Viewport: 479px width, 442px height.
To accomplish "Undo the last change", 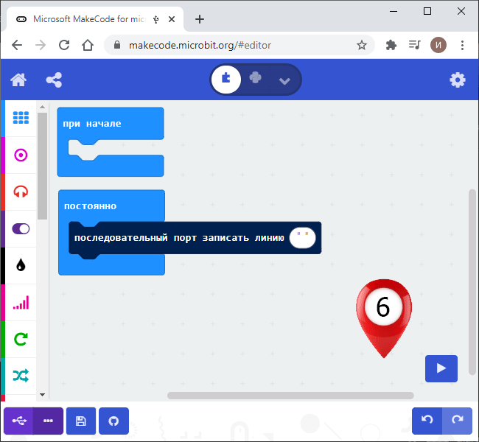I will click(427, 421).
